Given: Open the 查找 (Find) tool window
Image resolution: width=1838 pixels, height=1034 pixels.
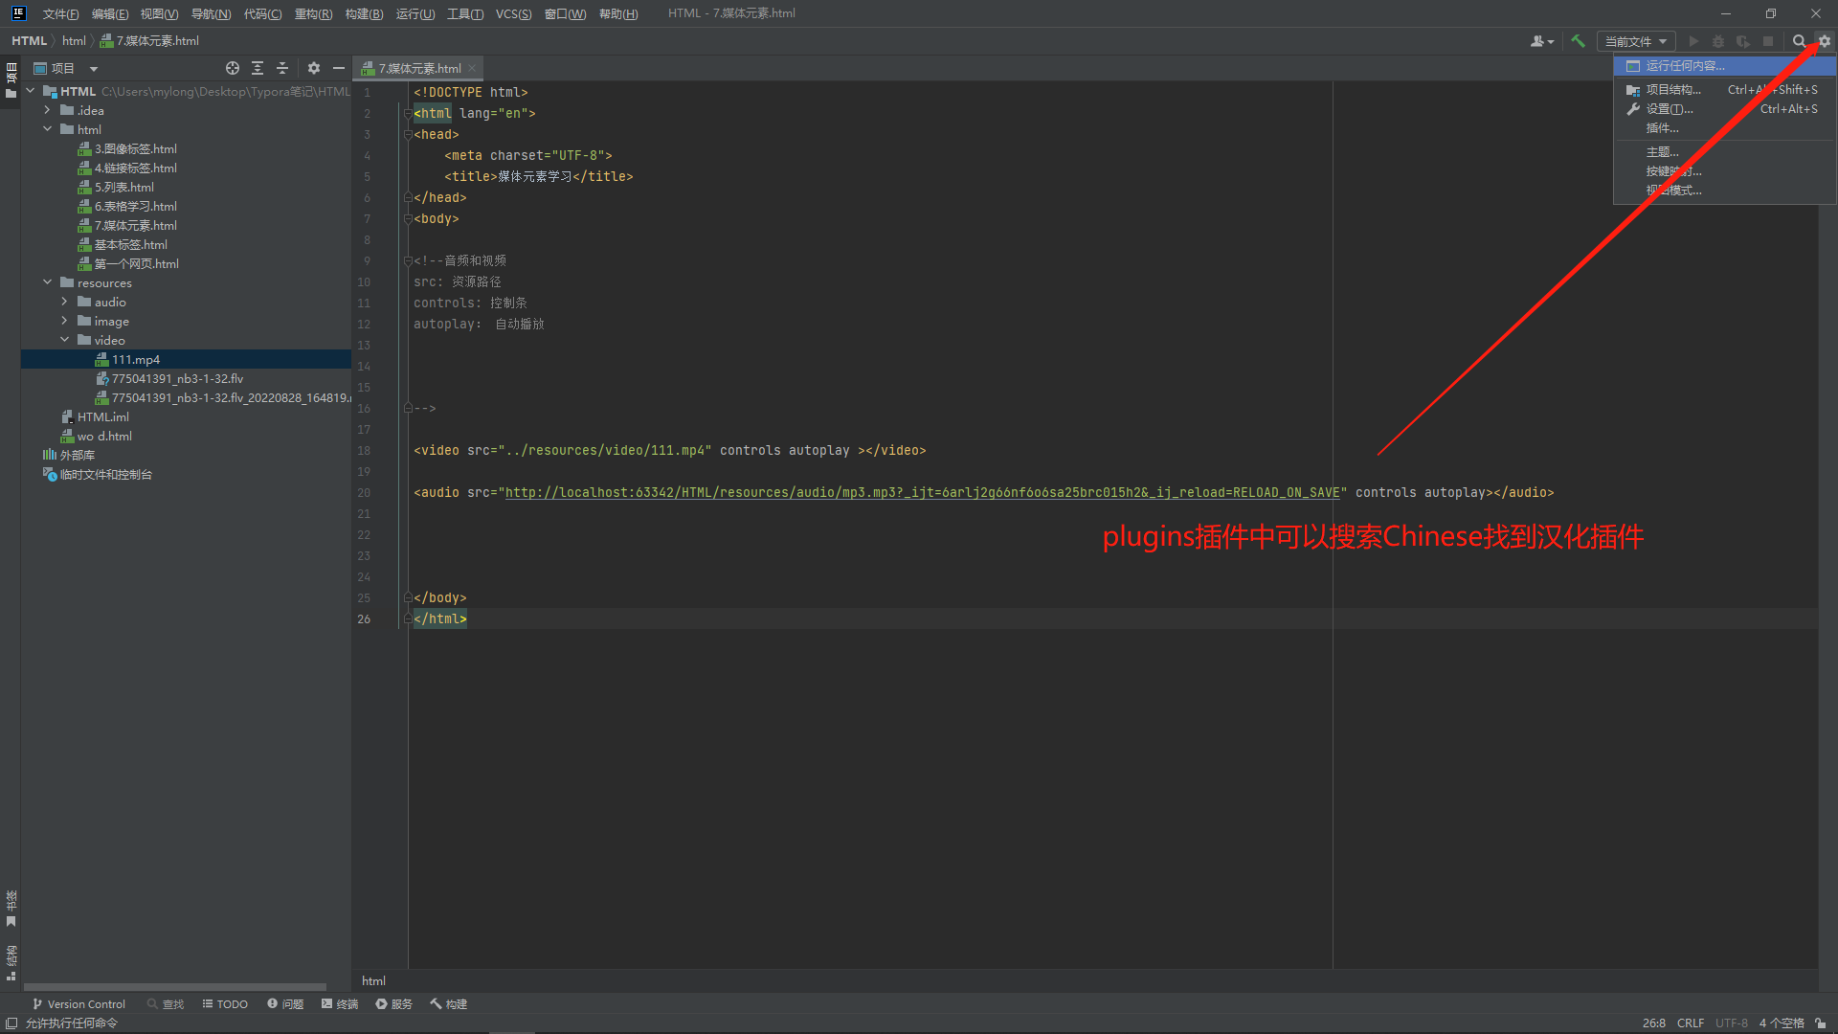Looking at the screenshot, I should point(166,1004).
